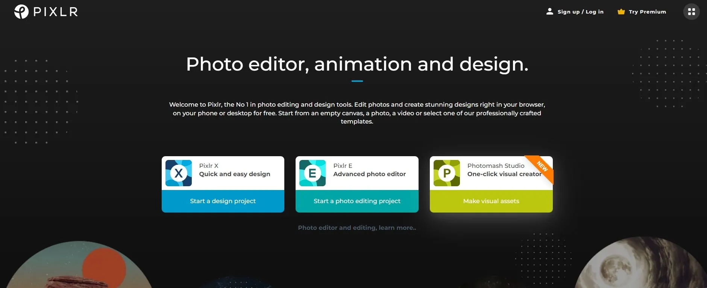Click the Pixlr E title text
Viewport: 707px width, 288px height.
[343, 166]
